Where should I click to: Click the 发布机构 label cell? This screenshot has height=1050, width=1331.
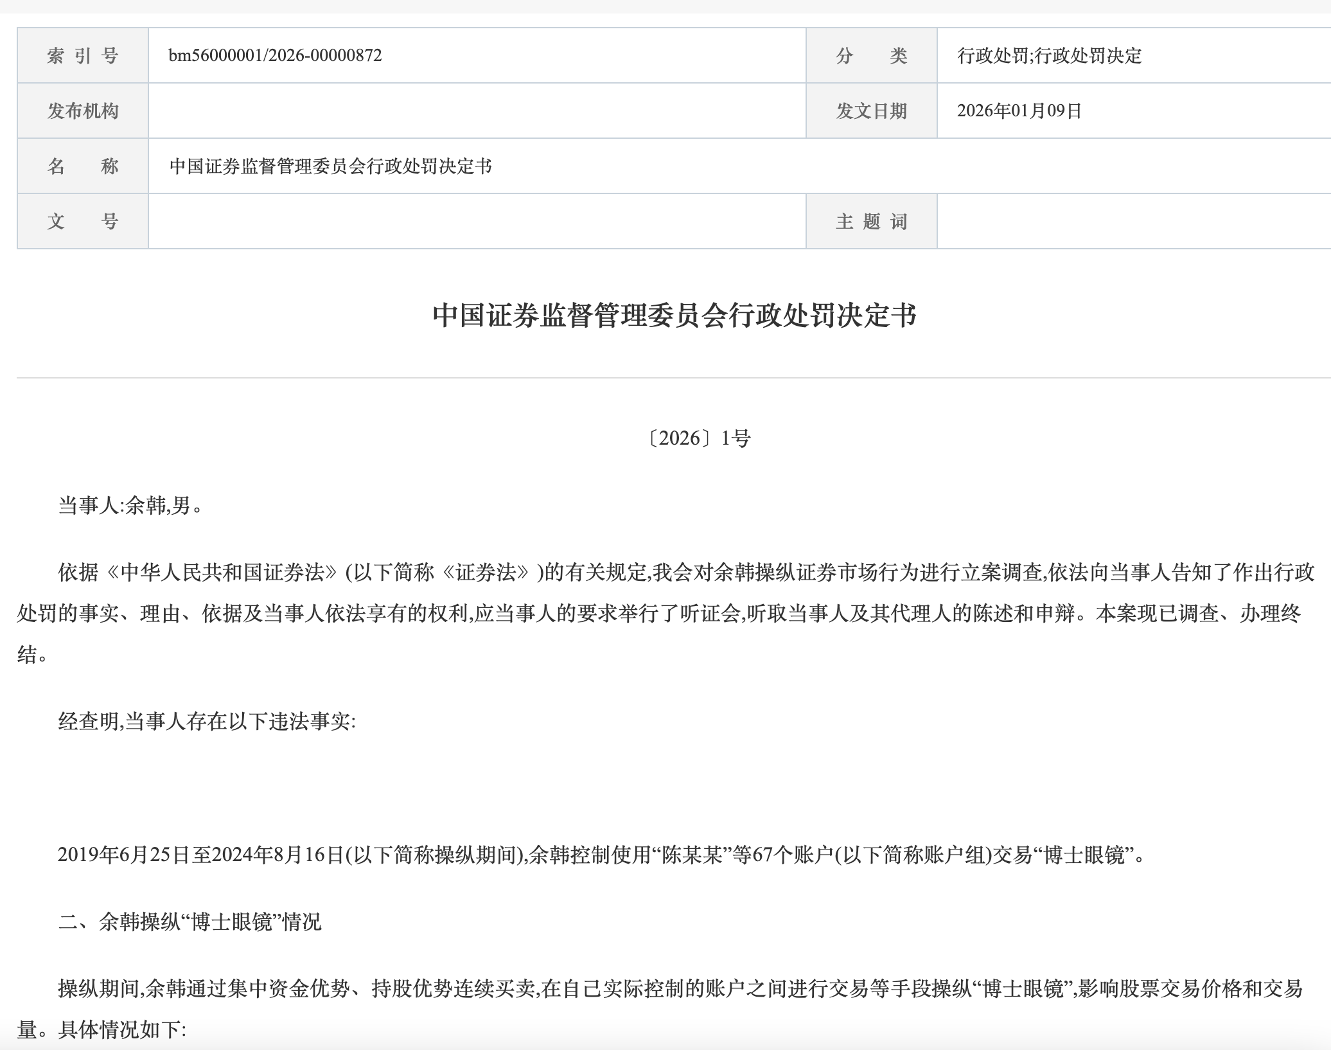click(83, 111)
